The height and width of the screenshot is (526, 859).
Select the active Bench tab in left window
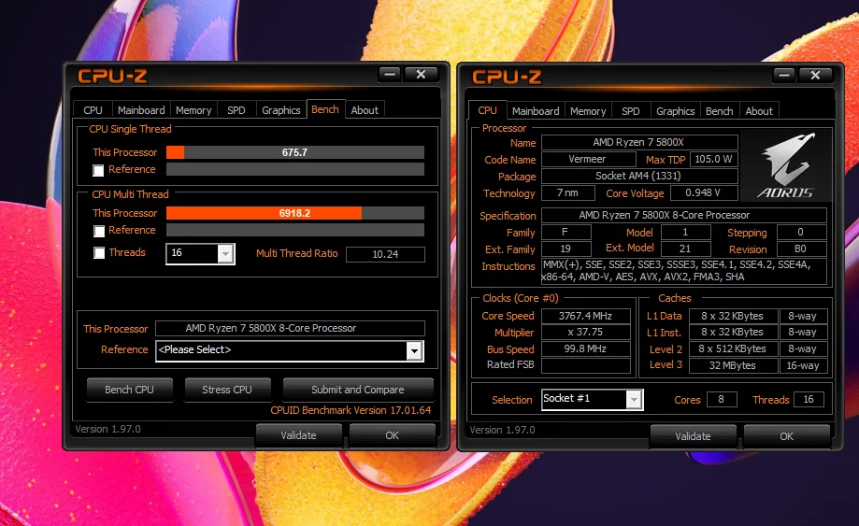click(x=325, y=109)
